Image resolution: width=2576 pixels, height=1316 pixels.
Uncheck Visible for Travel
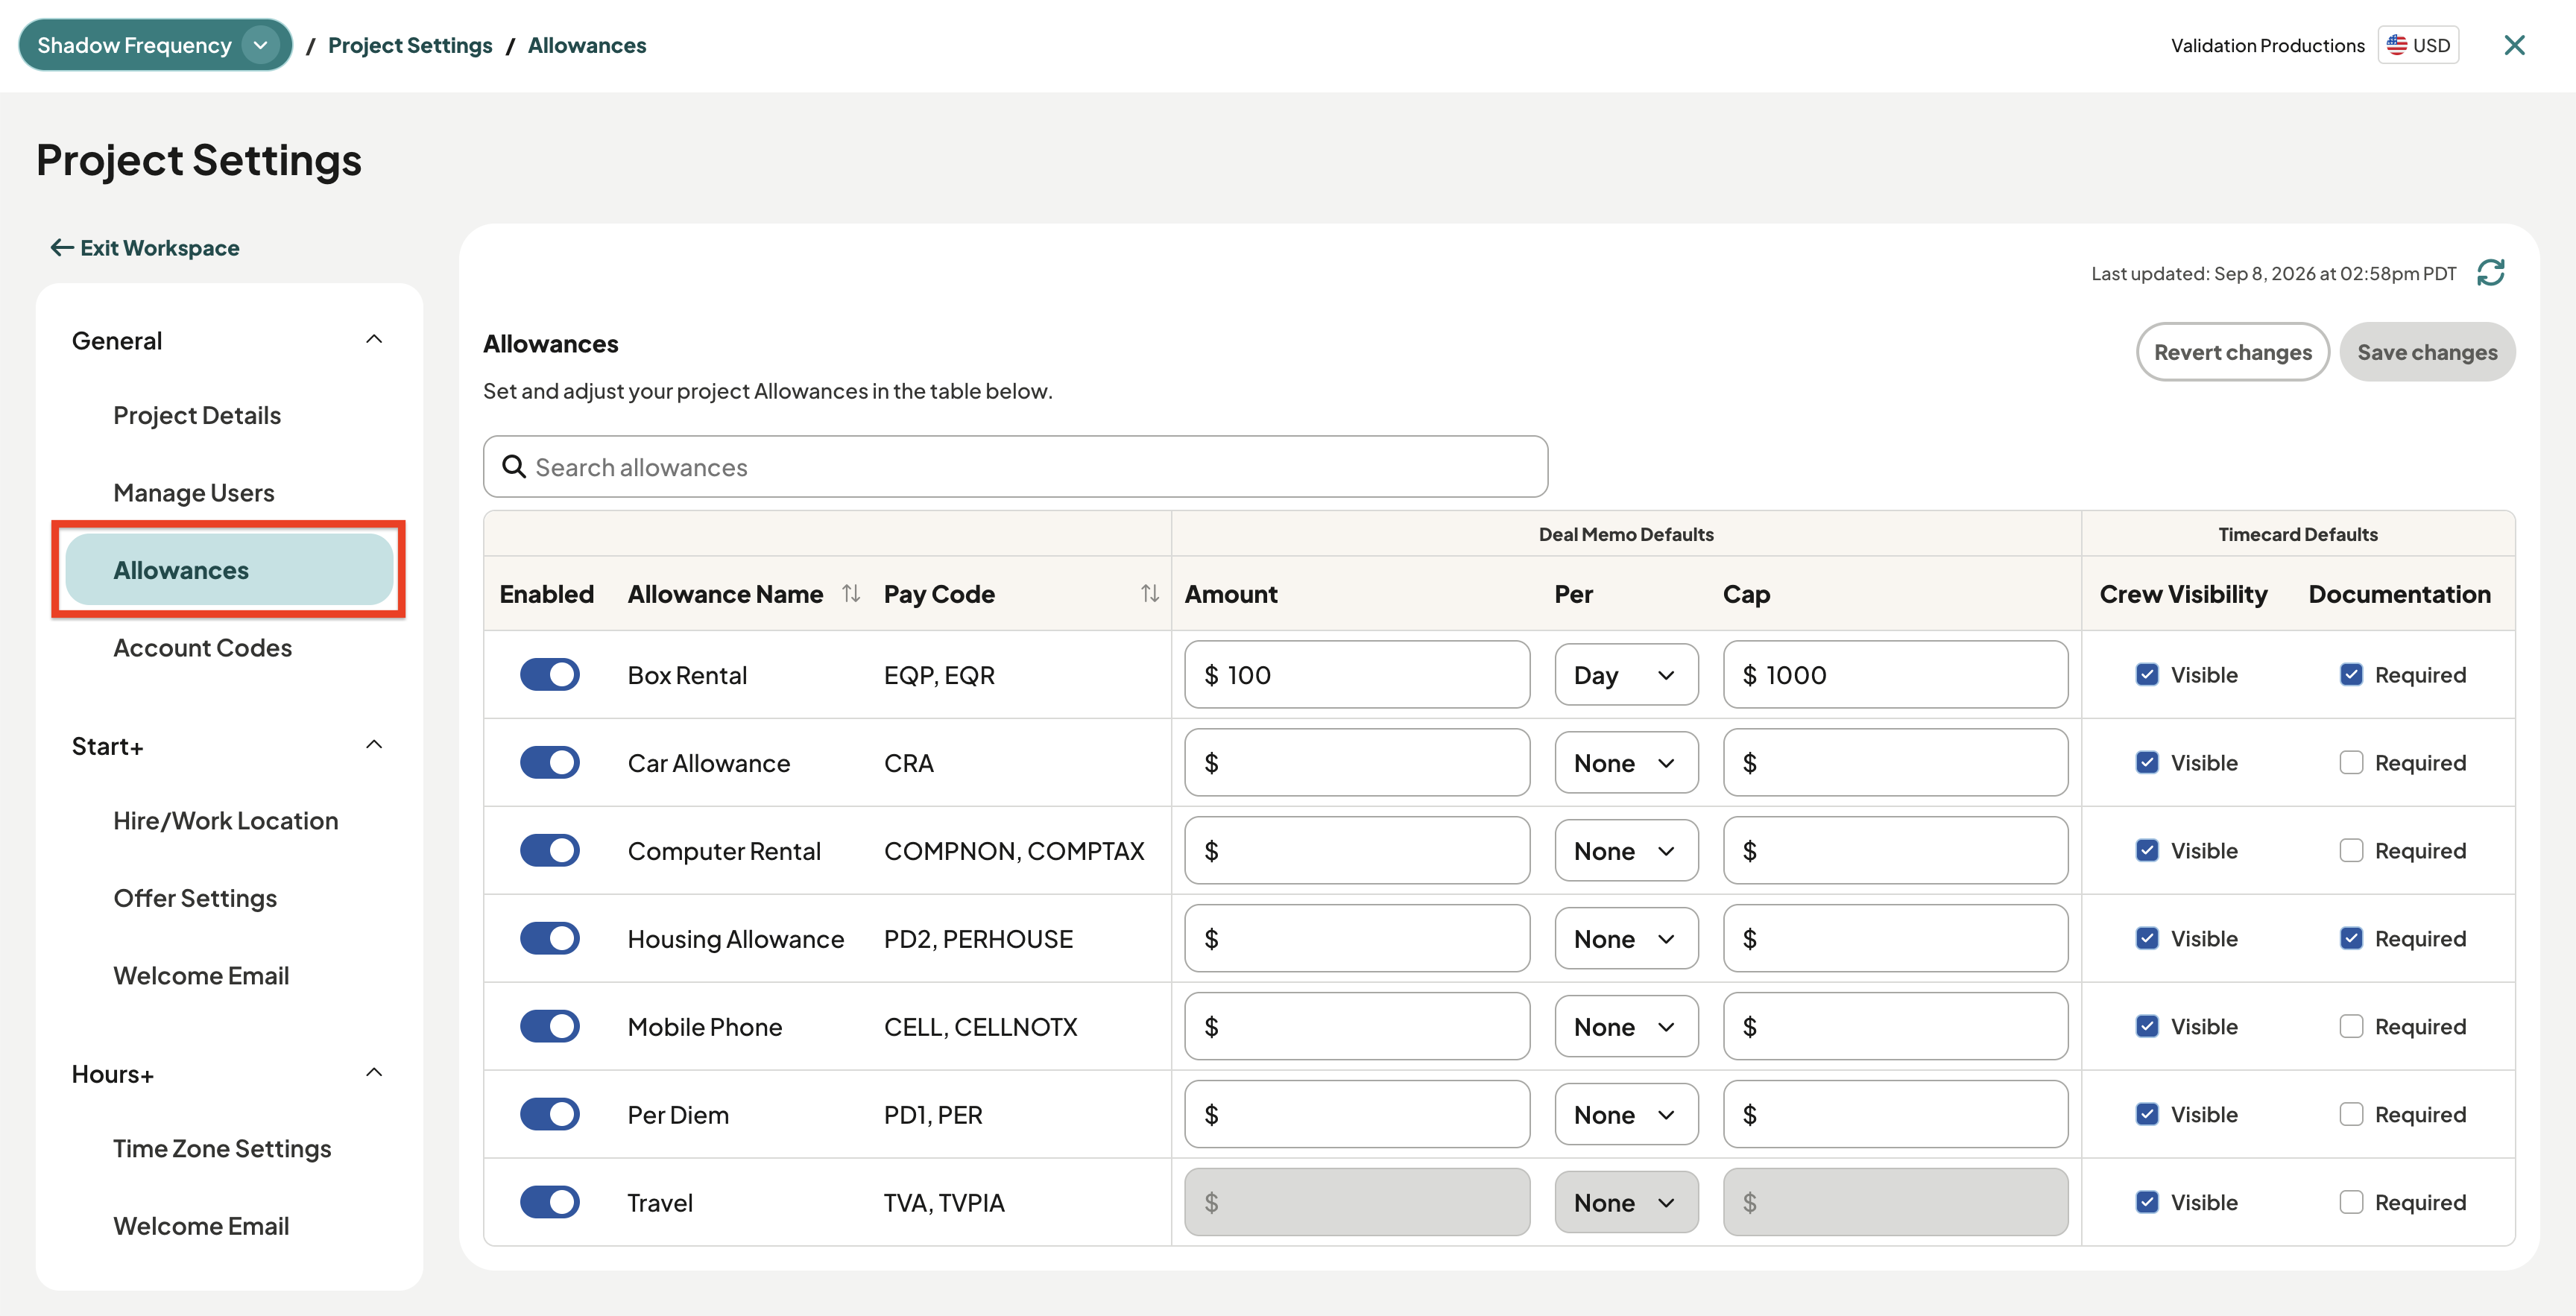[2147, 1202]
